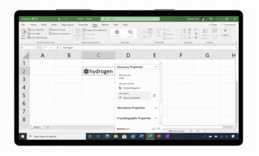The image size is (259, 156).
Task: Import data From Table/Range
Action: (37, 38)
